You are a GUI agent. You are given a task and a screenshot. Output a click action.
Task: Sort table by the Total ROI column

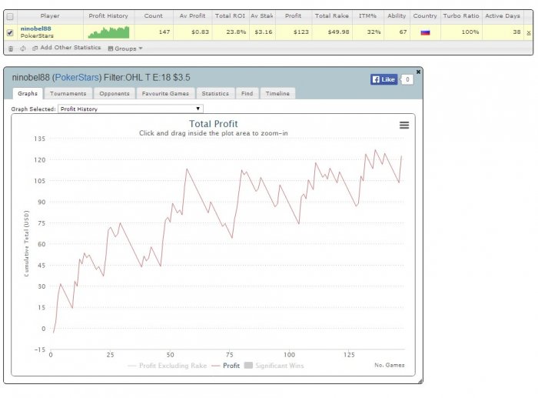point(230,16)
